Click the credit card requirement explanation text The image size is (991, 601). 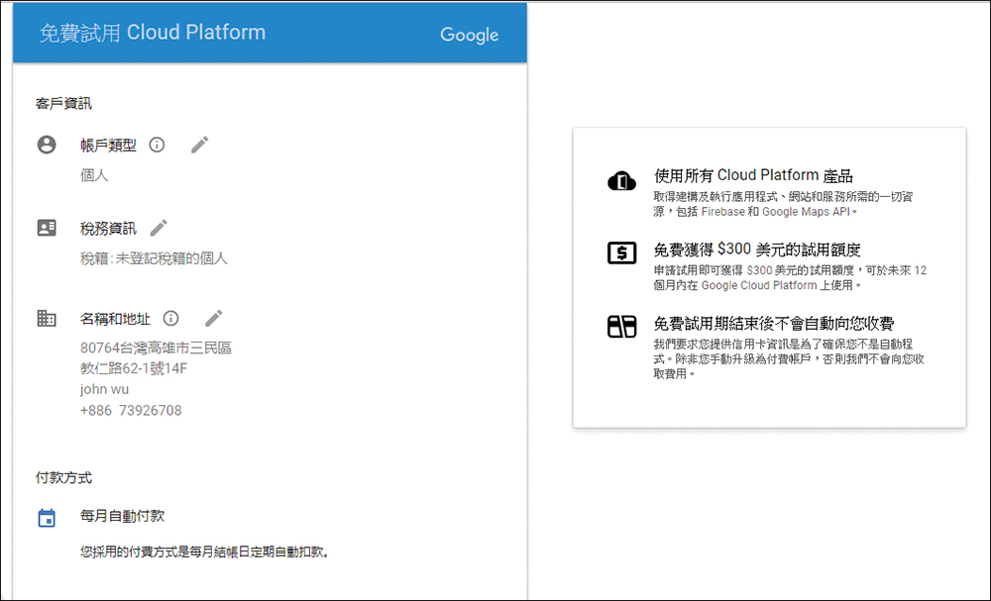(x=789, y=358)
